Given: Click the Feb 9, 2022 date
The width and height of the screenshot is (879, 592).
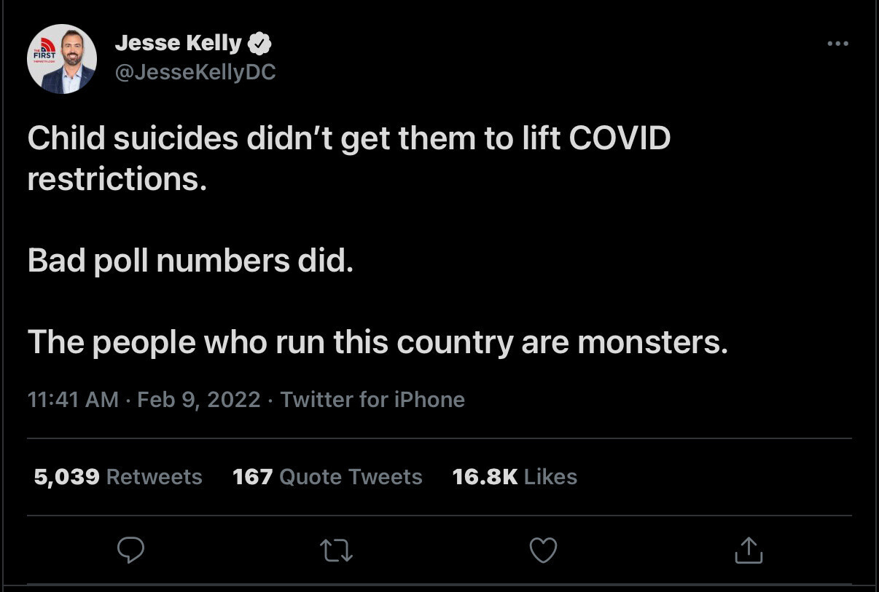Looking at the screenshot, I should pyautogui.click(x=198, y=400).
